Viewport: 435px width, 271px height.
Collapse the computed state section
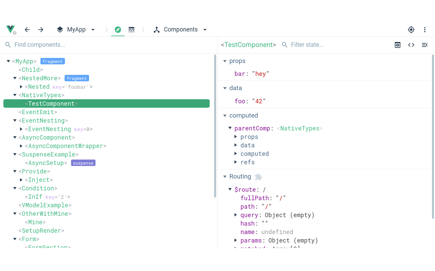pos(225,116)
